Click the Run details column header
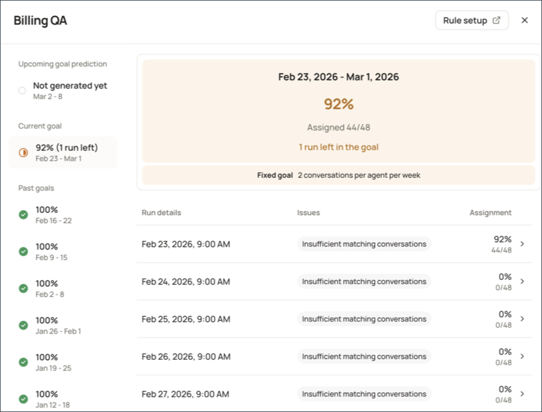 pyautogui.click(x=161, y=212)
